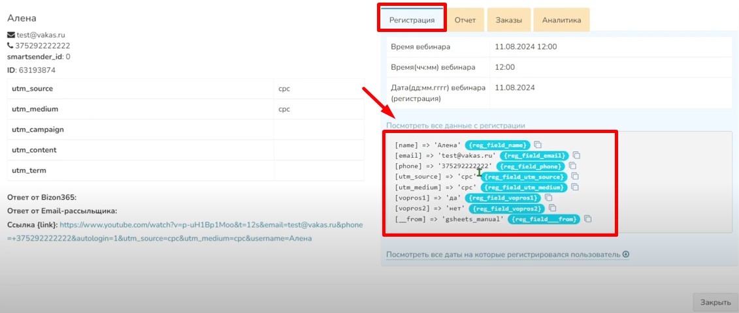739x313 pixels.
Task: Copy the reg_field_email variable
Action: click(577, 156)
